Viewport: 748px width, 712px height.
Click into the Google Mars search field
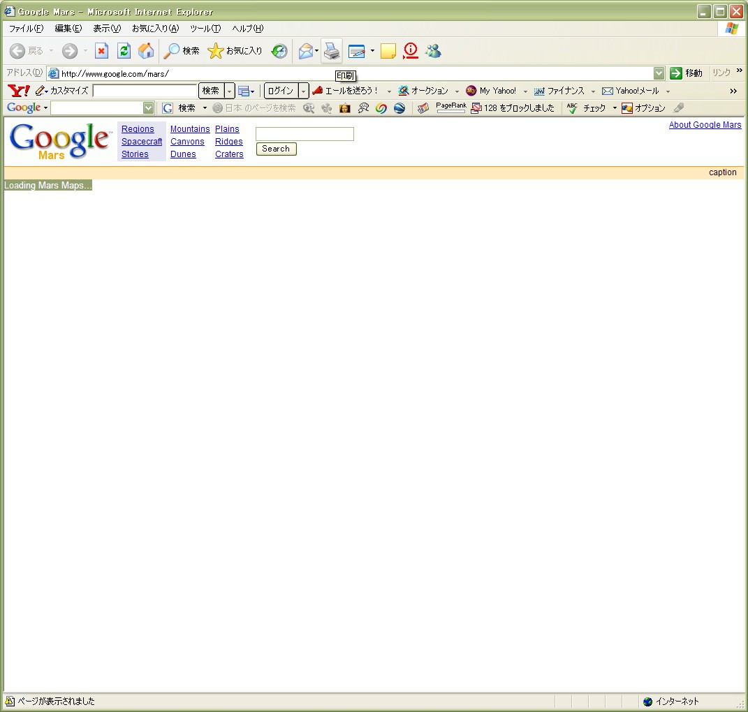pos(305,134)
